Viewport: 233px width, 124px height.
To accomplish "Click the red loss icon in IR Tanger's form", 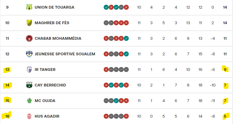I will click(x=106, y=70).
